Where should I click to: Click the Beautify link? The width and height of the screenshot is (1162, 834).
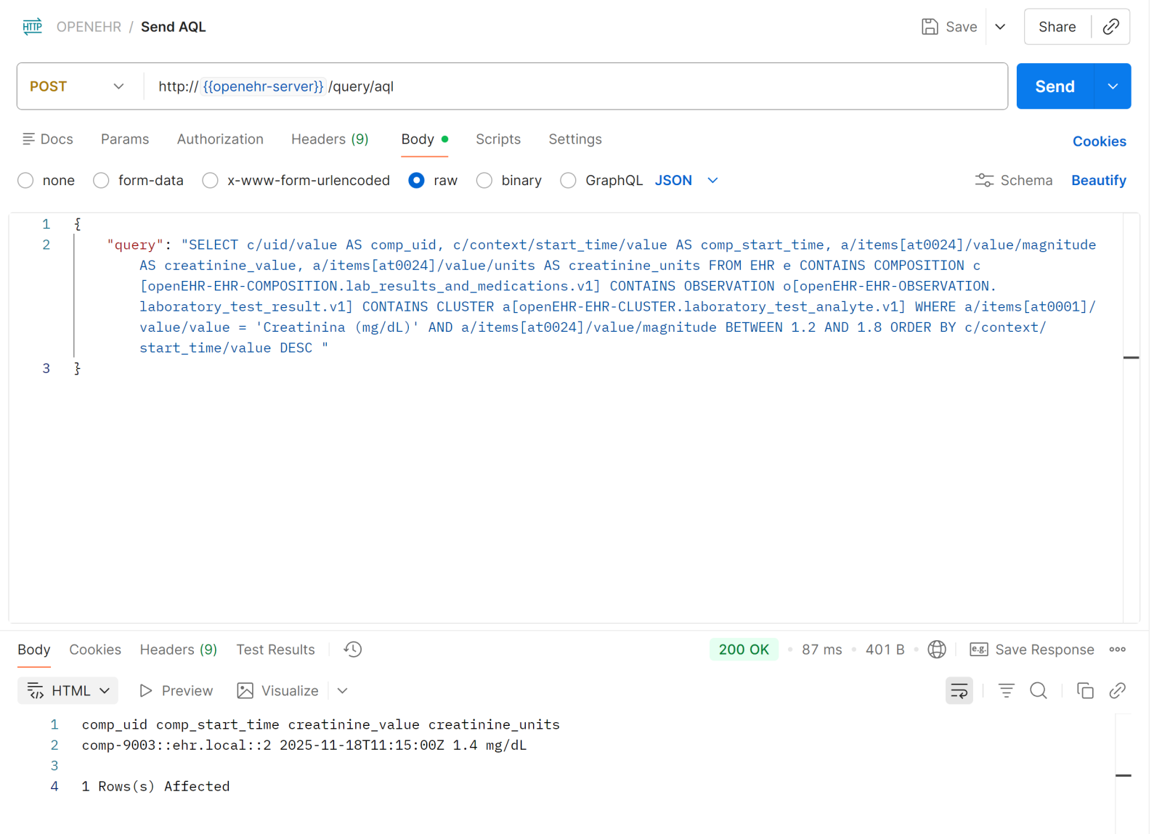click(x=1098, y=181)
